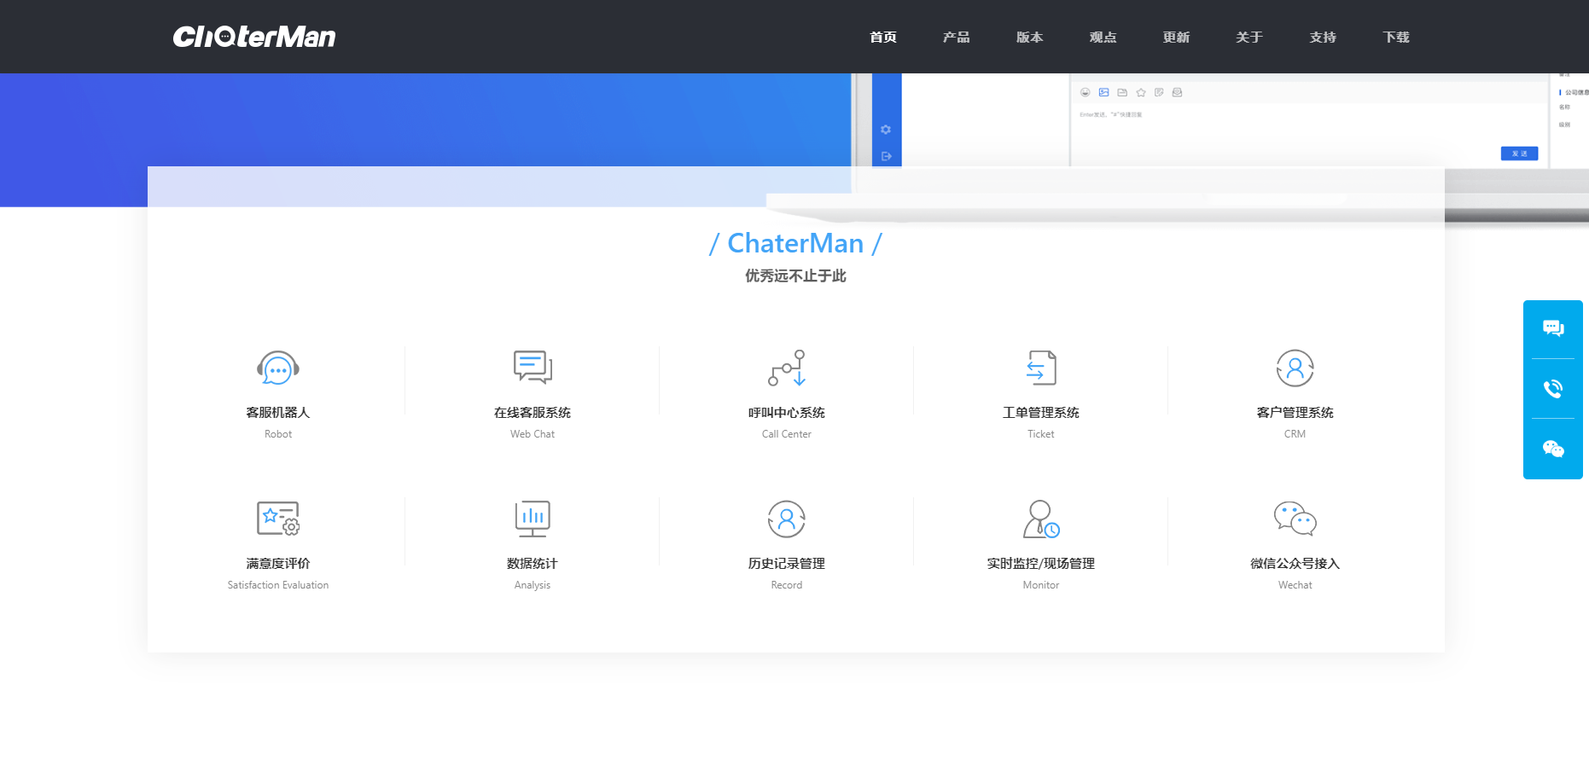The width and height of the screenshot is (1589, 777).
Task: Open the 满意度评价 link
Action: [278, 564]
